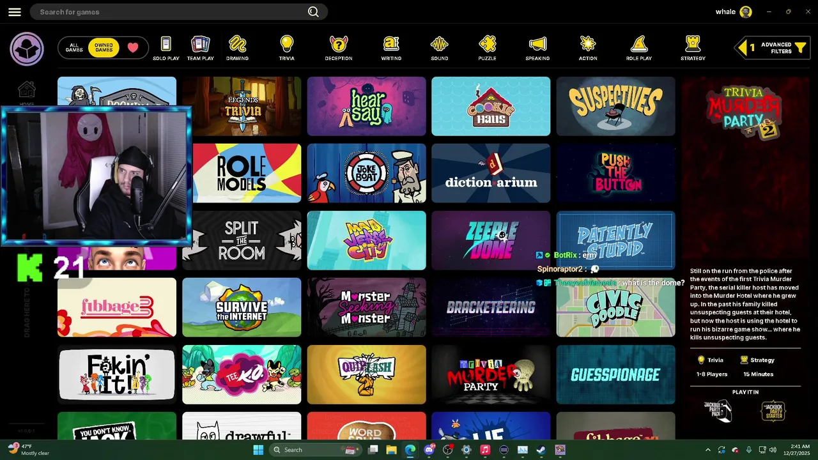Image resolution: width=818 pixels, height=460 pixels.
Task: Open the Role Models game tile
Action: click(x=246, y=173)
